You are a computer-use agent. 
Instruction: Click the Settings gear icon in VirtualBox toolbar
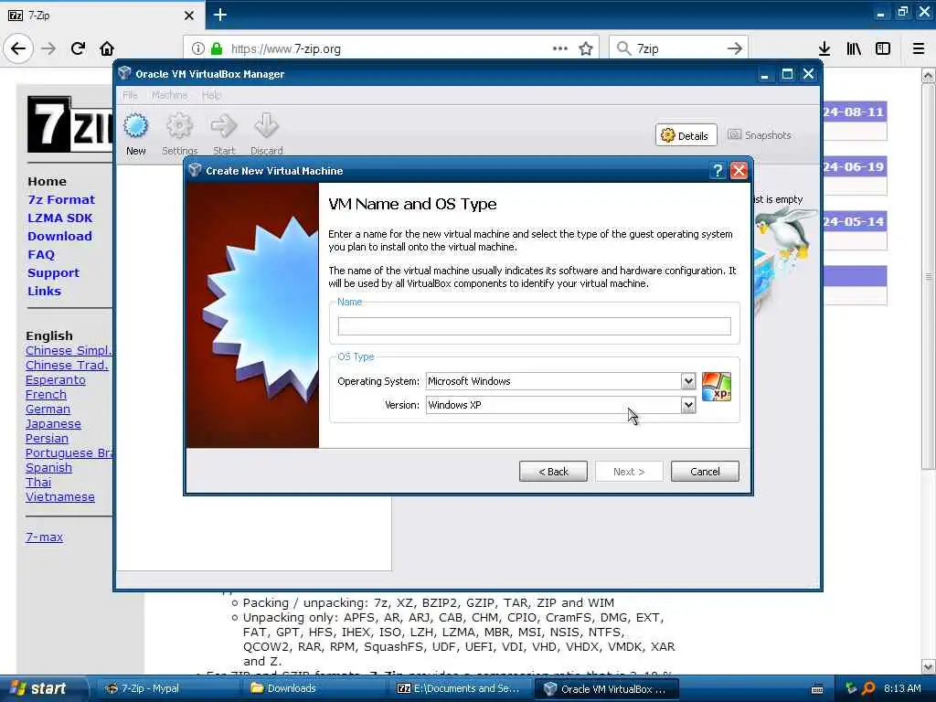(x=179, y=126)
